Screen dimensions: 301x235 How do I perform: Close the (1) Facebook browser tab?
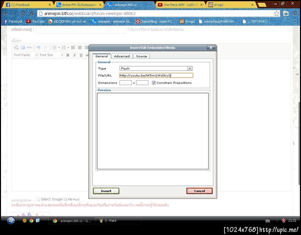(50, 5)
